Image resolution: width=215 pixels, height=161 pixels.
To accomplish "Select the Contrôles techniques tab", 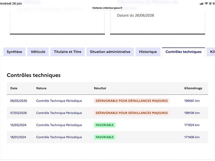I will 184,52.
